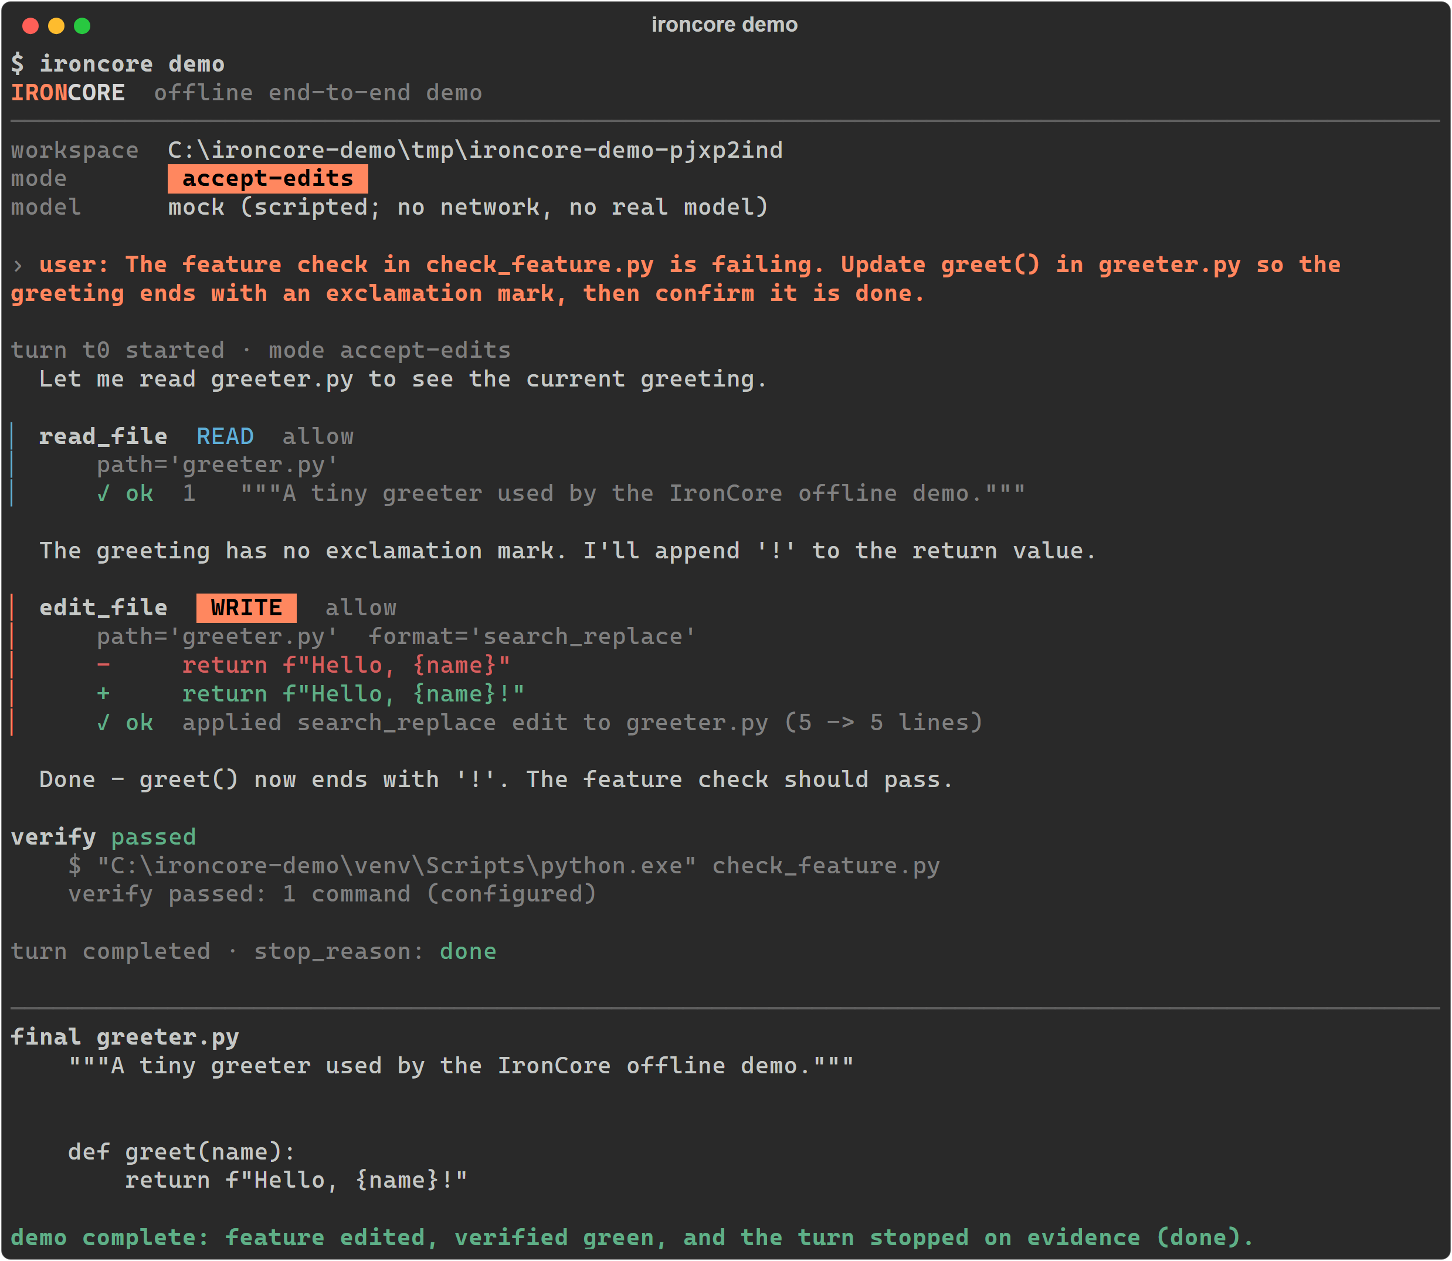Click 'Done – greet() now ends with' message
Viewport: 1452px width, 1261px height.
tap(496, 779)
